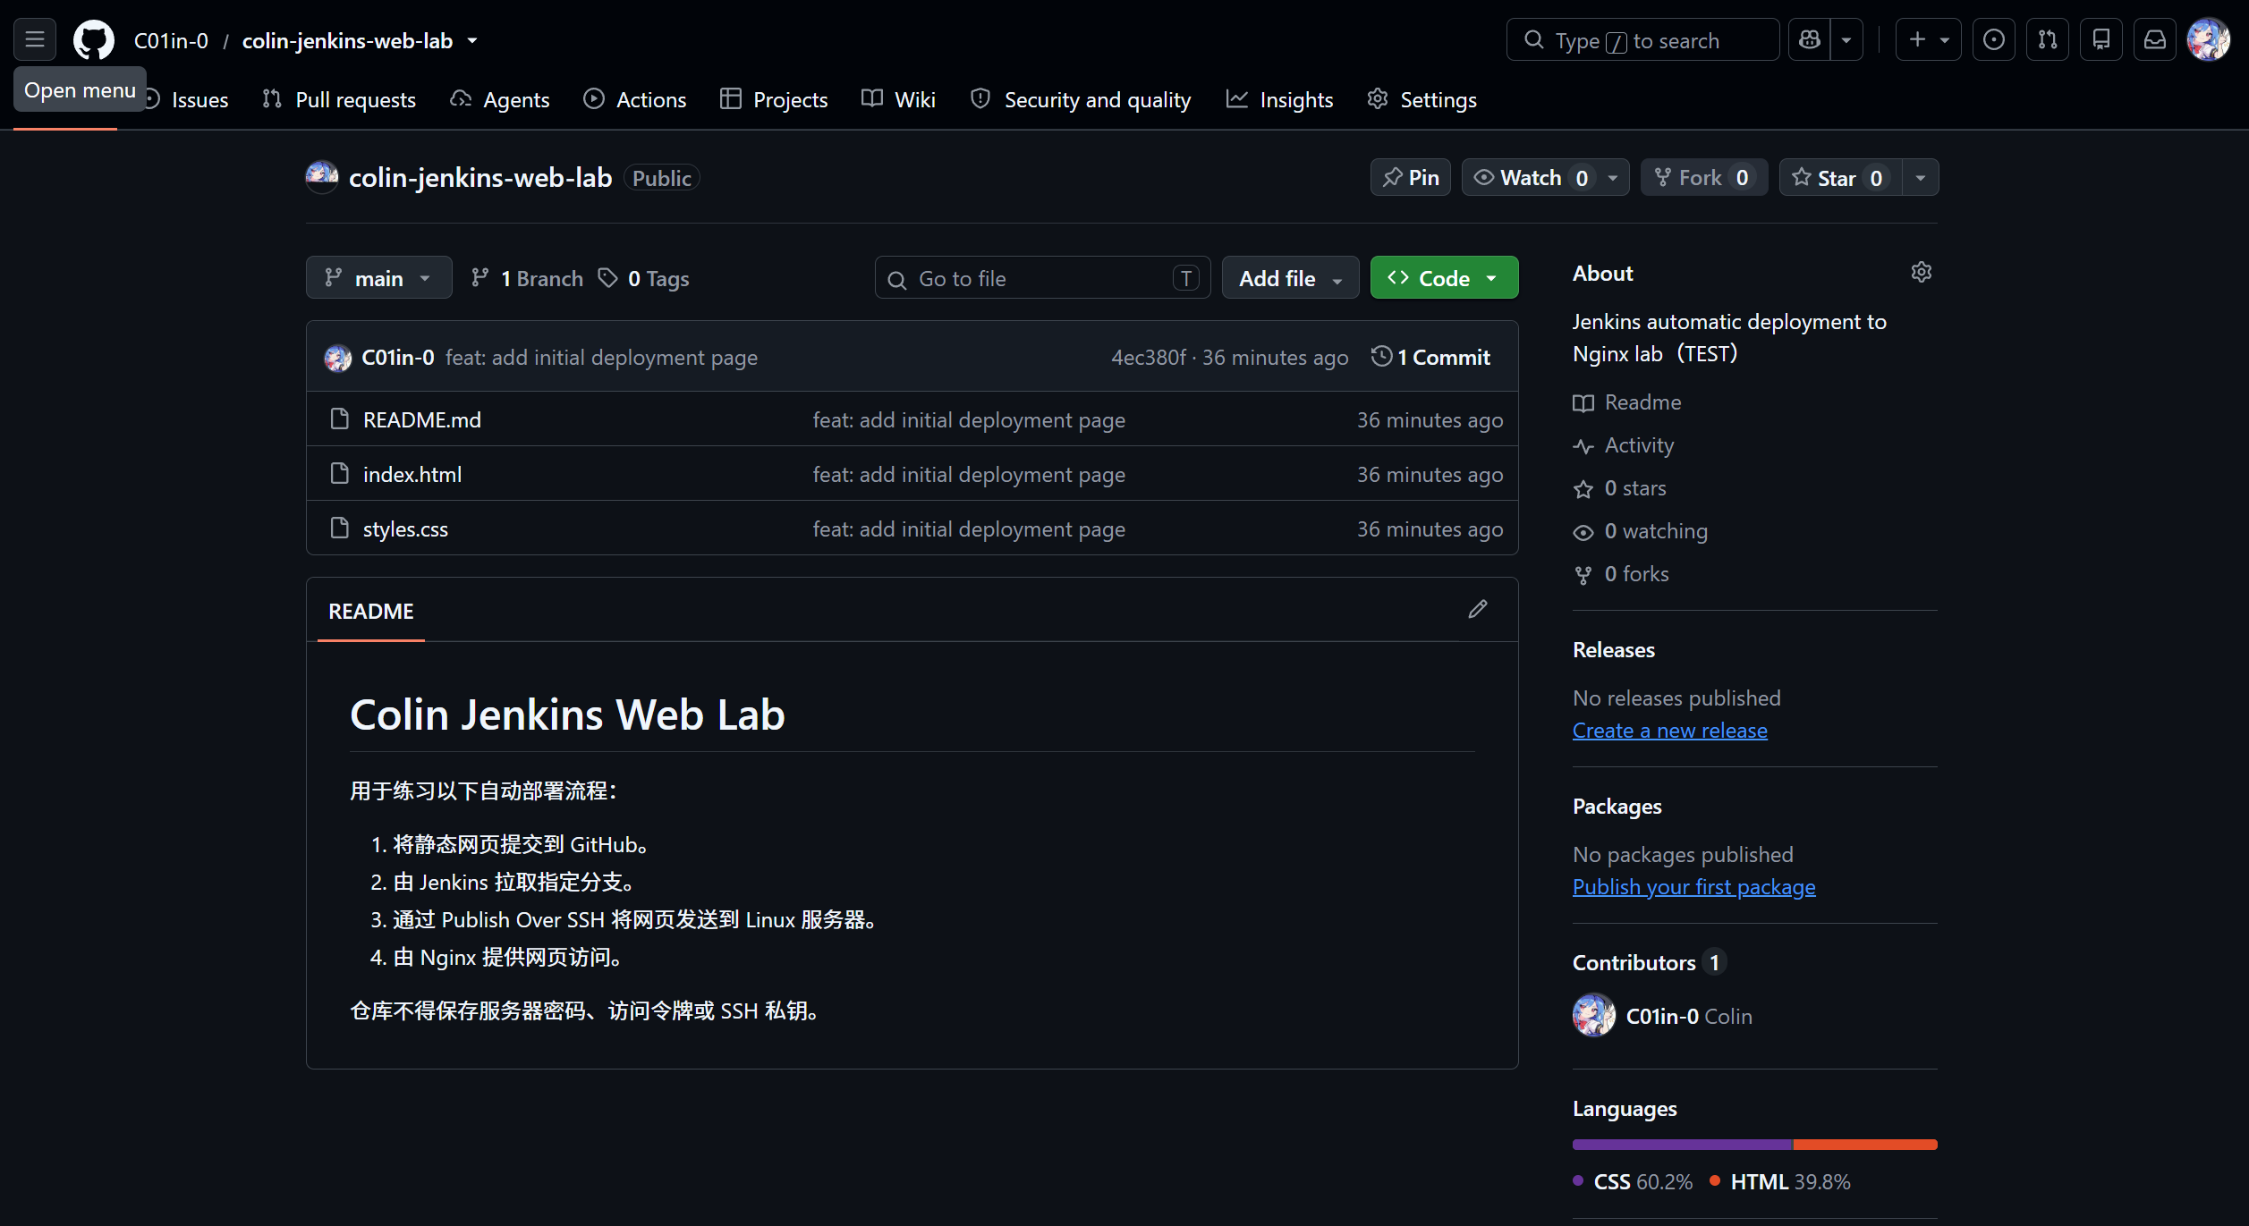
Task: View the 0 Tags list
Action: pyautogui.click(x=644, y=278)
